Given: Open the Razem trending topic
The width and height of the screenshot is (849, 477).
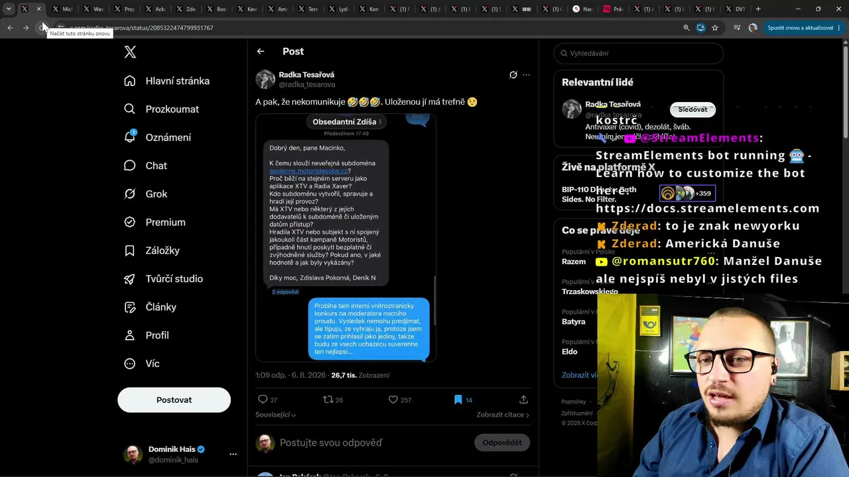Looking at the screenshot, I should click(x=574, y=262).
